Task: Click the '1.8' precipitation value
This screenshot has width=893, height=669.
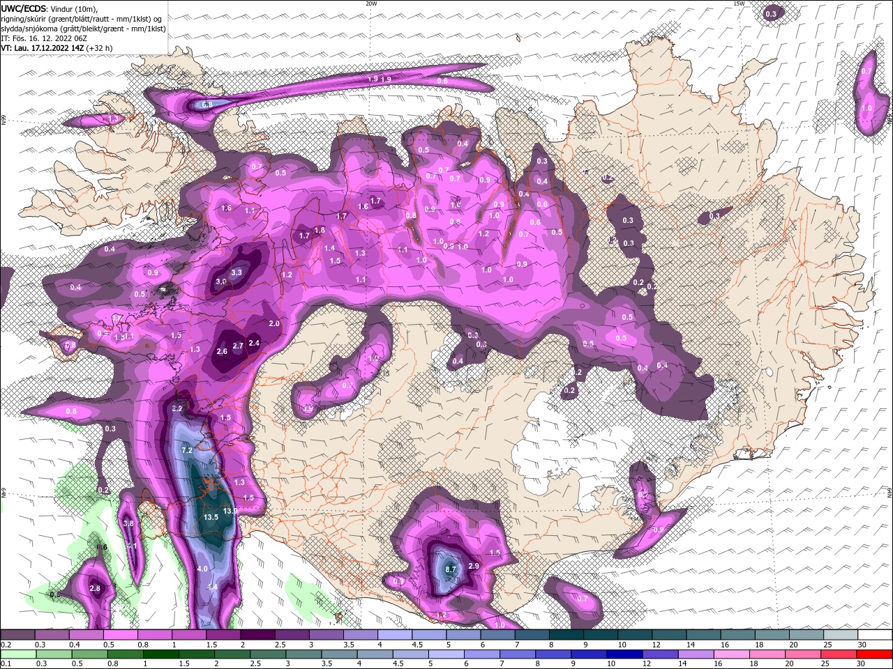Action: (x=320, y=231)
